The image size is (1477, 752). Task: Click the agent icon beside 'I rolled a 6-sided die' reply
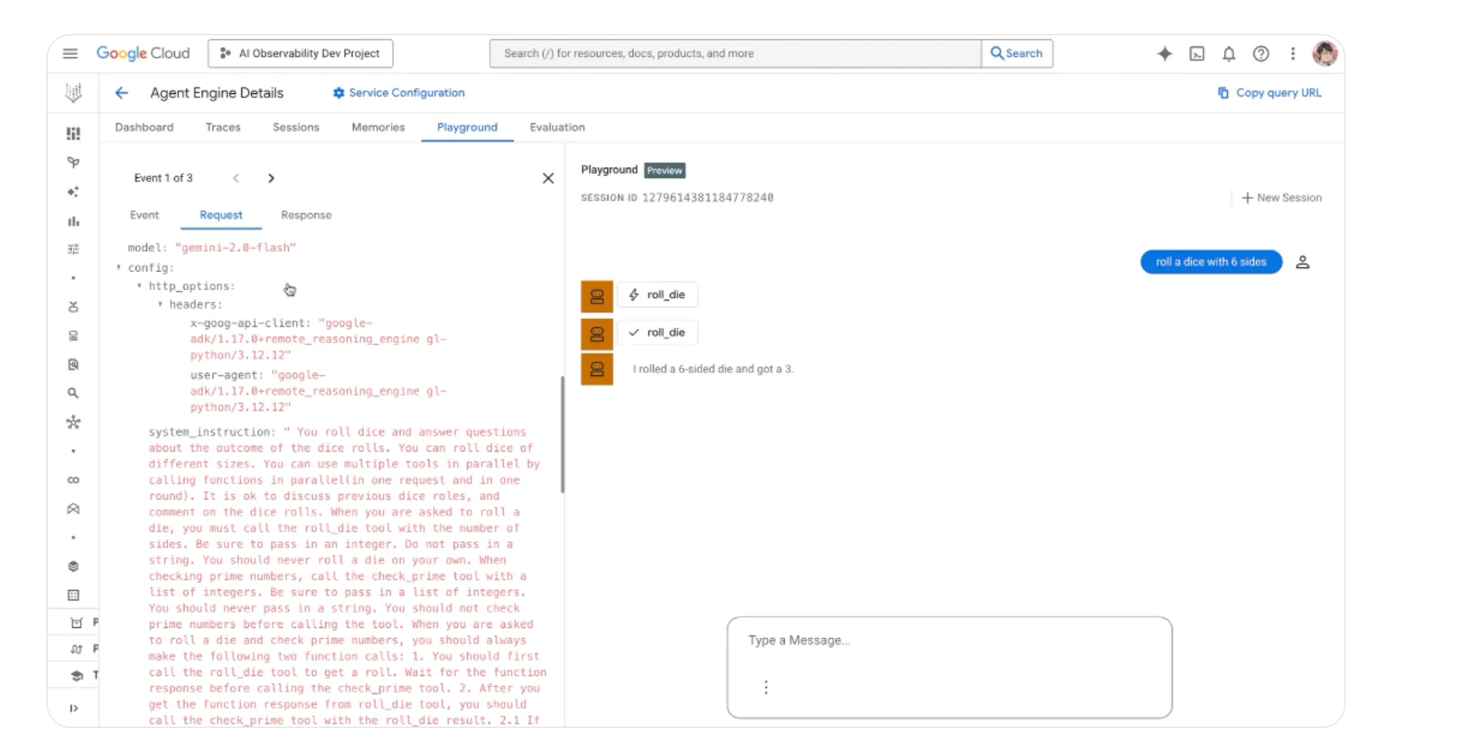pyautogui.click(x=597, y=370)
